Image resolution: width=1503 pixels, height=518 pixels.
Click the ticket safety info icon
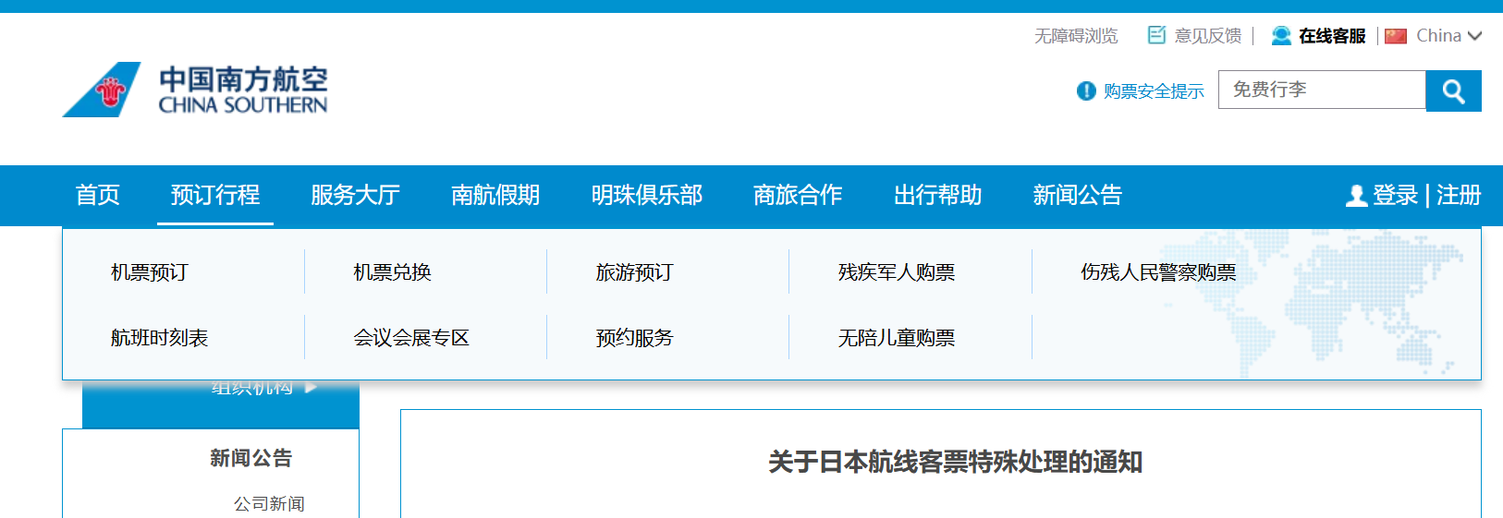tap(1086, 90)
